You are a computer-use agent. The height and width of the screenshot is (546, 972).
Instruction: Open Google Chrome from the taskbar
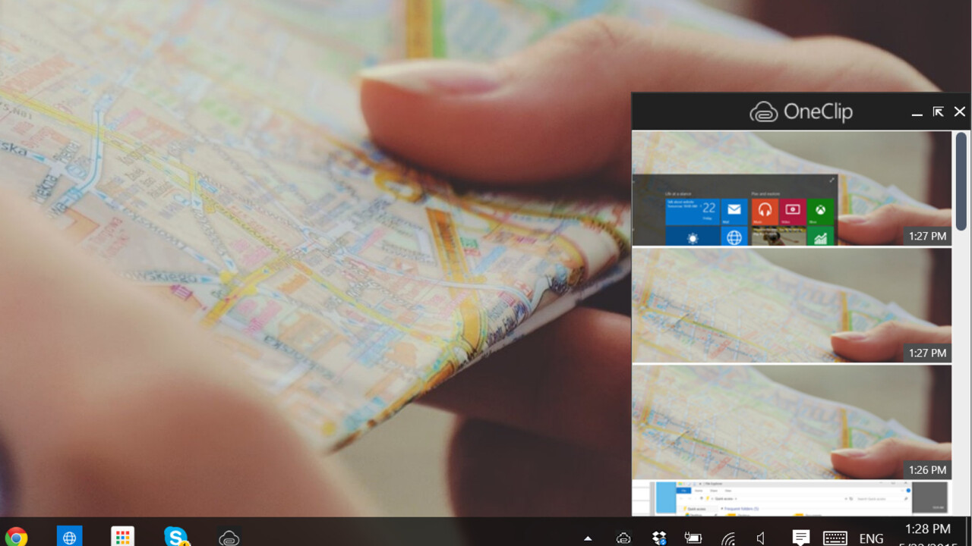[x=16, y=537]
